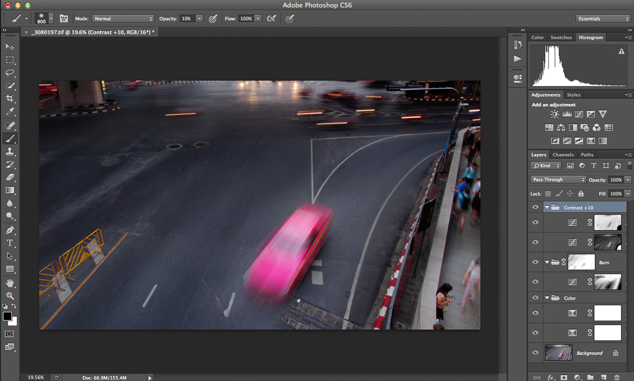Select the Hand tool
Image resolution: width=634 pixels, height=381 pixels.
(10, 283)
